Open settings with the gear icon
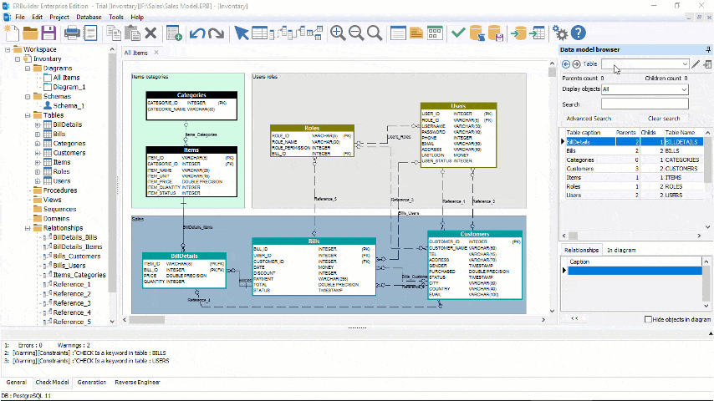Image resolution: width=714 pixels, height=401 pixels. tap(560, 33)
